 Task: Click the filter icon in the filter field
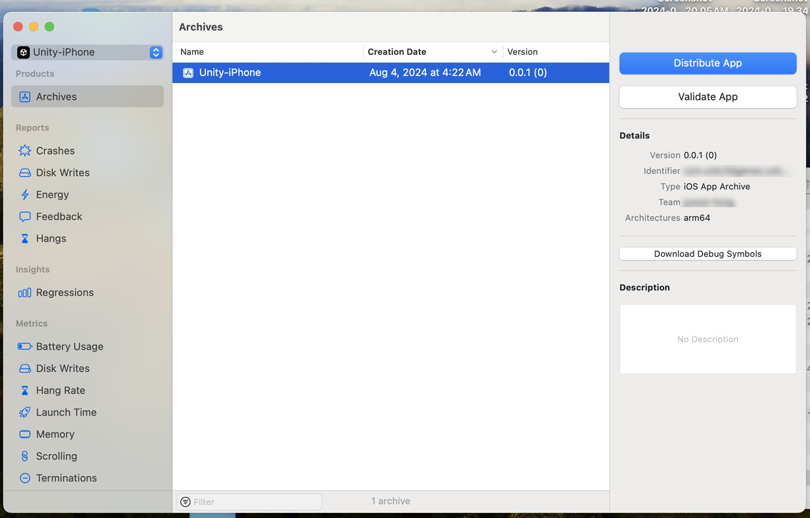coord(185,502)
